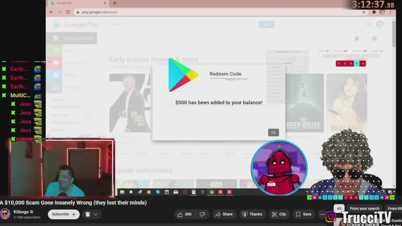Open the Office taskbar icon
Screen dimensions: 402x226
click(x=185, y=192)
